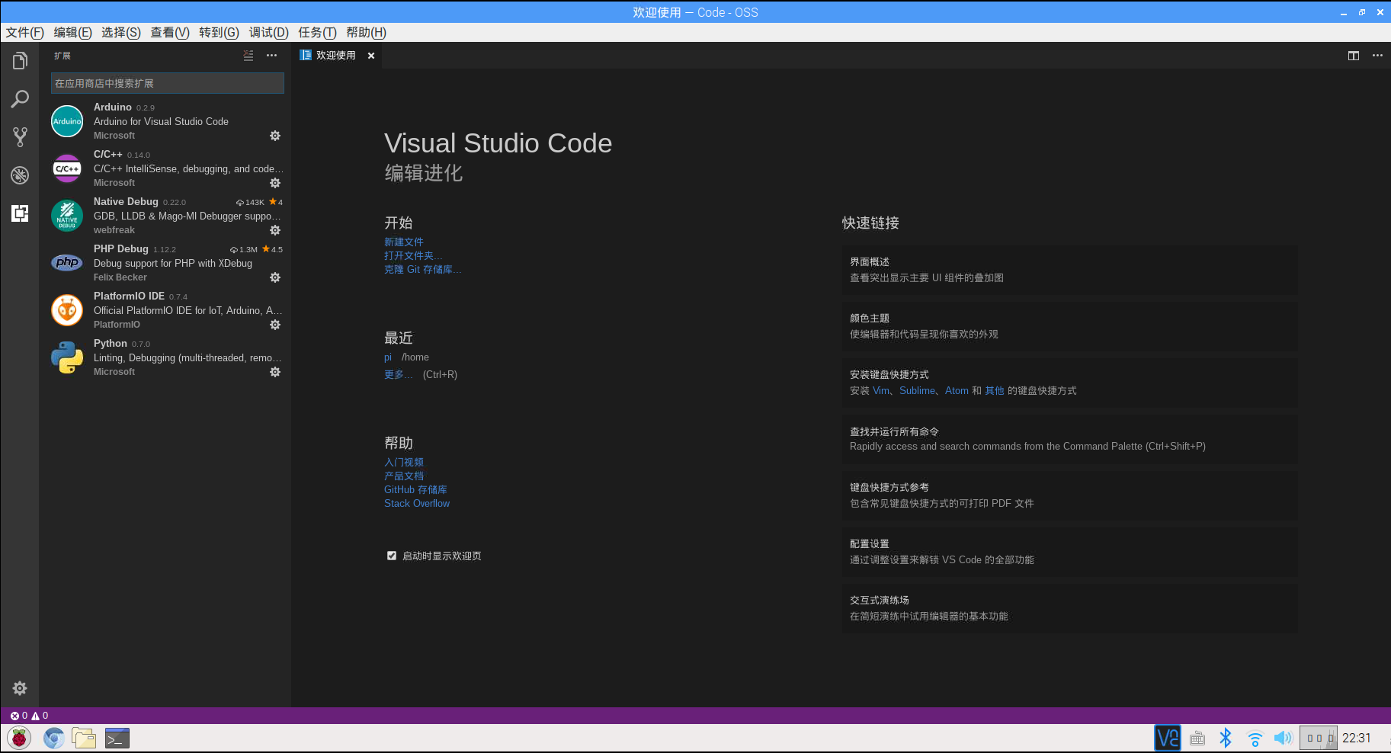Image resolution: width=1391 pixels, height=753 pixels.
Task: Open the product docs (产品文档) link
Action: point(404,476)
